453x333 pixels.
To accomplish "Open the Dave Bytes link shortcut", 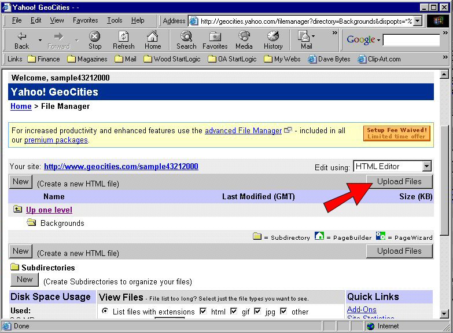I will pos(329,59).
